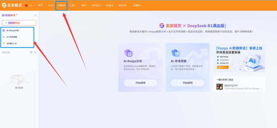Click the AI-Keepa分析 card icon
The height and width of the screenshot is (128, 277).
(x=128, y=53)
